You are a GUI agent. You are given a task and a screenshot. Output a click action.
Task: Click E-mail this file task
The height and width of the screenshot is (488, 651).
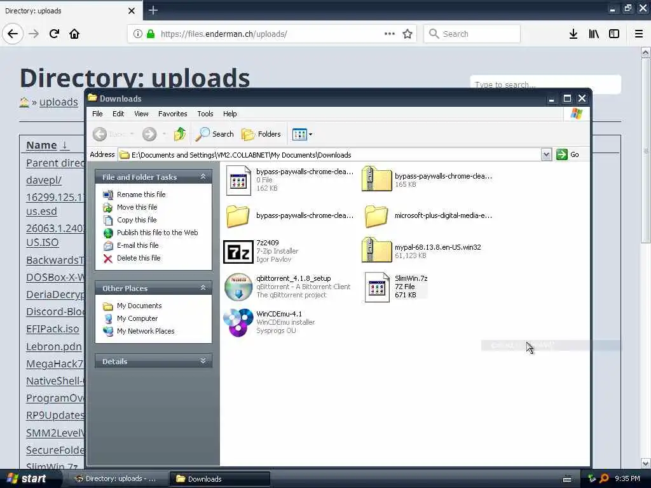(138, 245)
